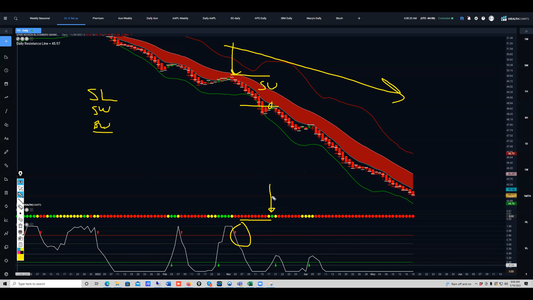The image size is (533, 300).
Task: Open the line chart style icon in sidebar
Action: tap(6, 220)
